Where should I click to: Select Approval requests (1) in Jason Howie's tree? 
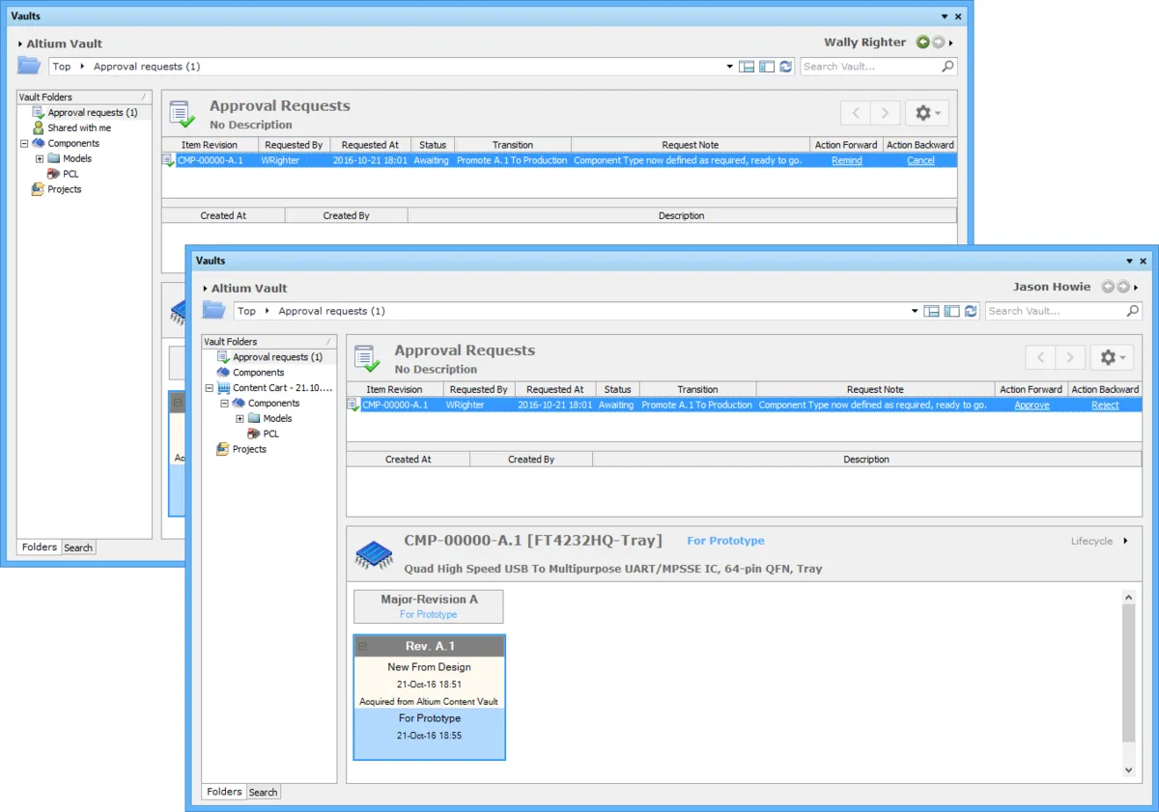[x=277, y=356]
